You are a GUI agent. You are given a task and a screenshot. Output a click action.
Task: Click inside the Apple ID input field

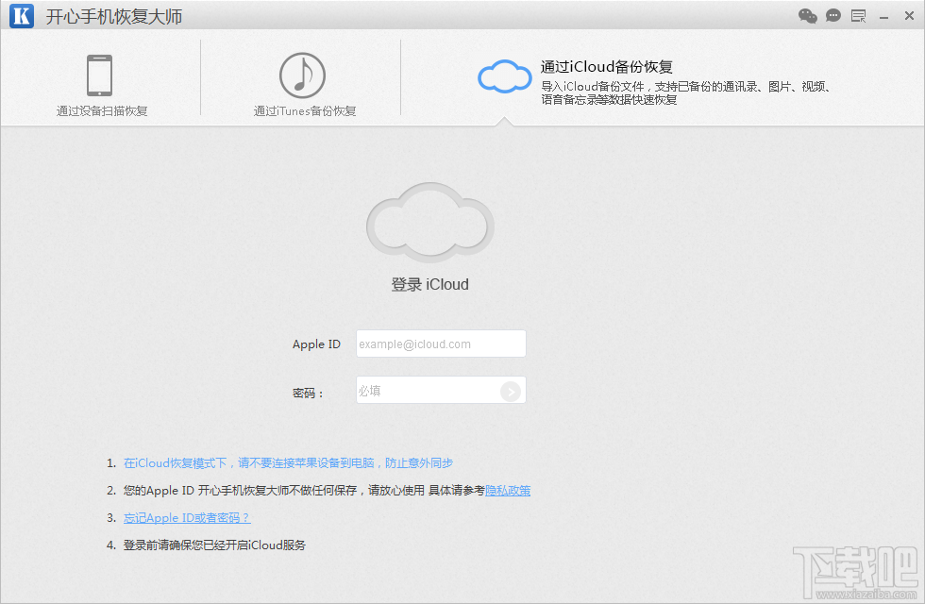coord(440,344)
